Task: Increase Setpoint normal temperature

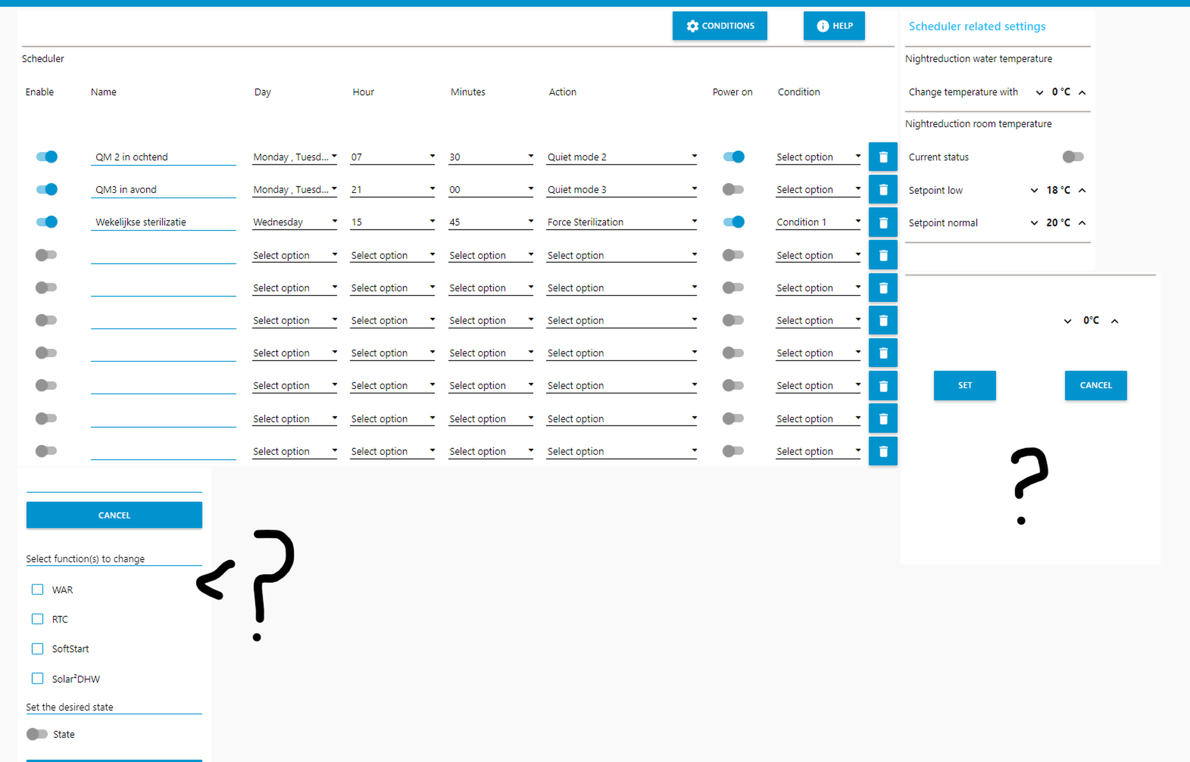Action: 1082,223
